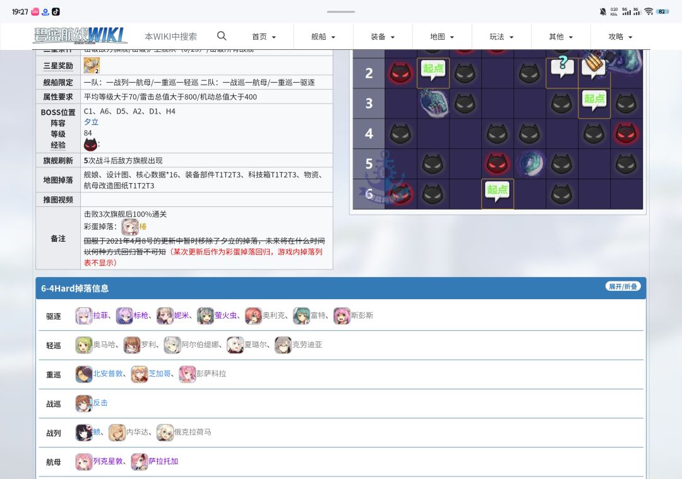Viewport: 682px width, 479px height.
Task: Open the 玩法 dropdown menu
Action: (x=501, y=37)
